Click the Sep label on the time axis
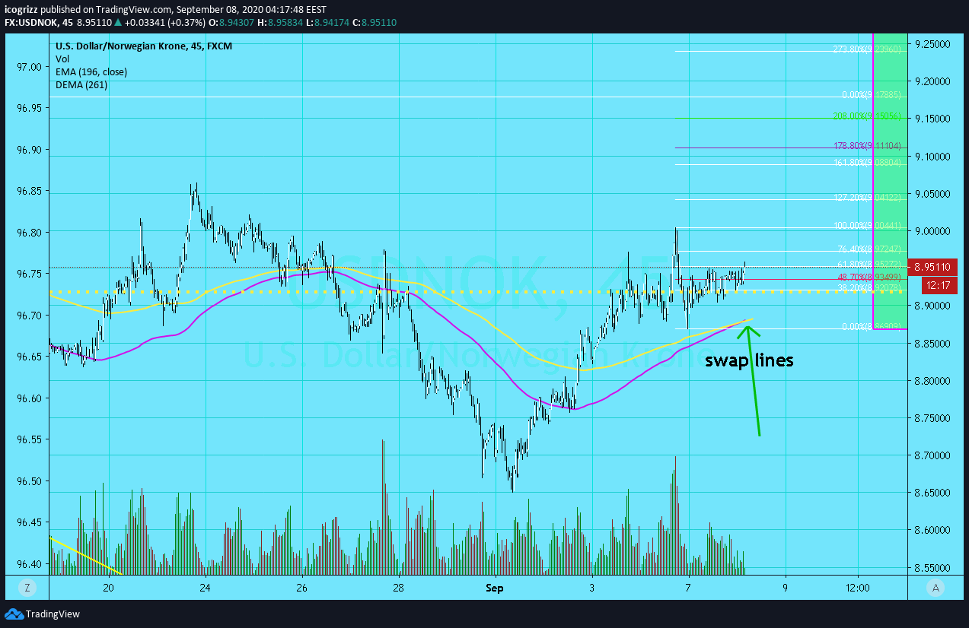The width and height of the screenshot is (969, 628). (x=495, y=588)
